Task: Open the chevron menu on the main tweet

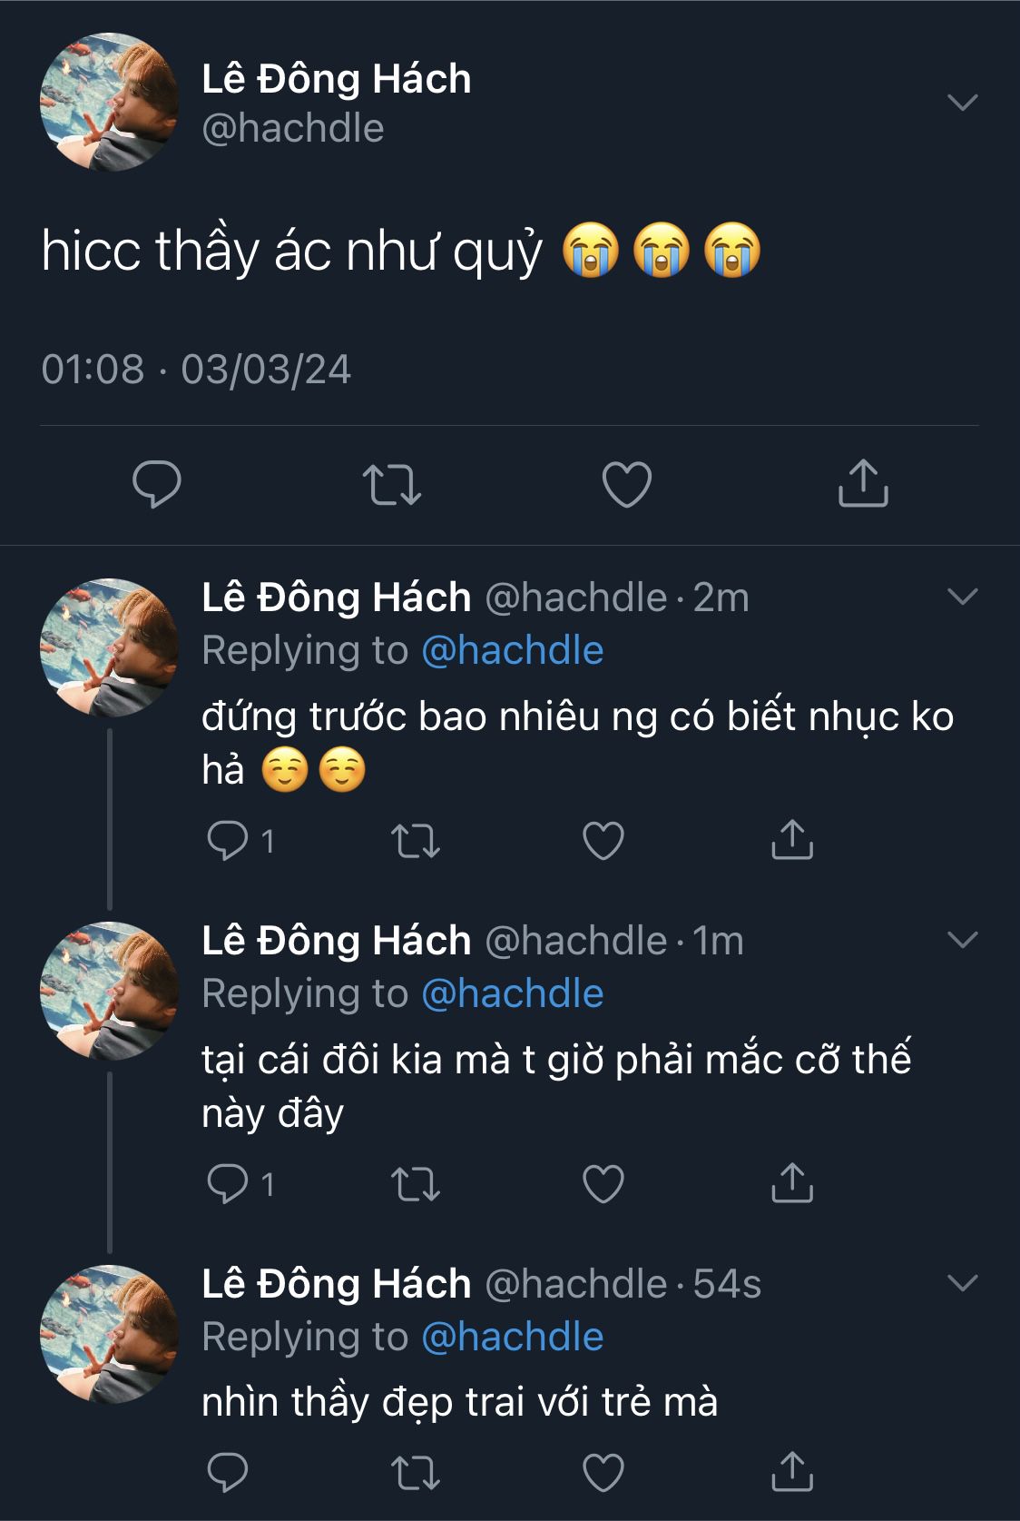Action: [x=962, y=102]
